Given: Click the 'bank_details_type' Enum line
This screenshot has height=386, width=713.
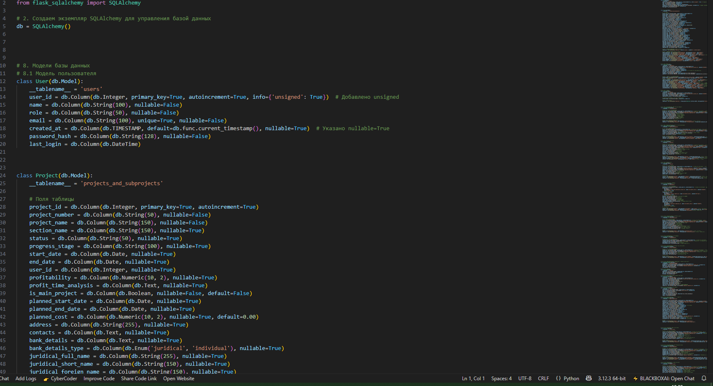Looking at the screenshot, I should coord(157,348).
